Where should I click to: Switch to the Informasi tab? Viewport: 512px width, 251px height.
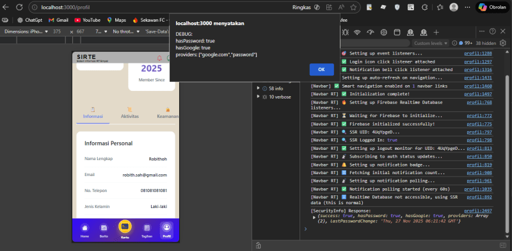coord(93,113)
